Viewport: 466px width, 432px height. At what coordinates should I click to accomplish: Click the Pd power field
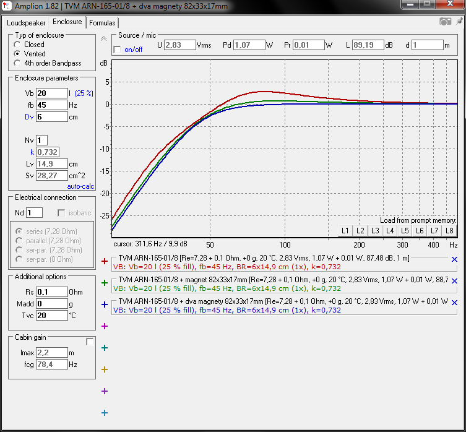pos(249,45)
